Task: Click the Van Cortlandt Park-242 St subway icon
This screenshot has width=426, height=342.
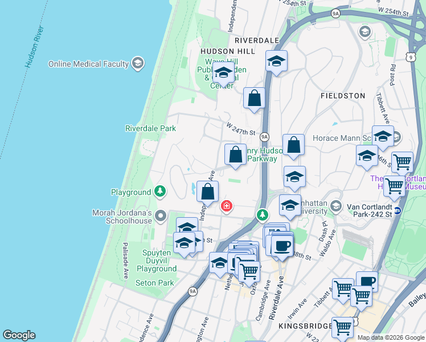Action: 397,211
